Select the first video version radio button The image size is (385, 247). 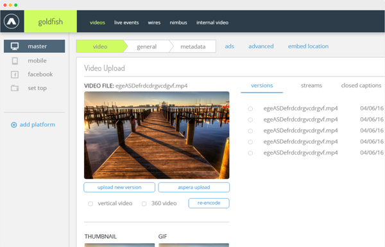[x=250, y=109]
